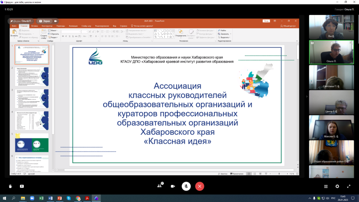Select Отдел образования район participant tile
The width and height of the screenshot is (359, 202).
click(x=331, y=152)
